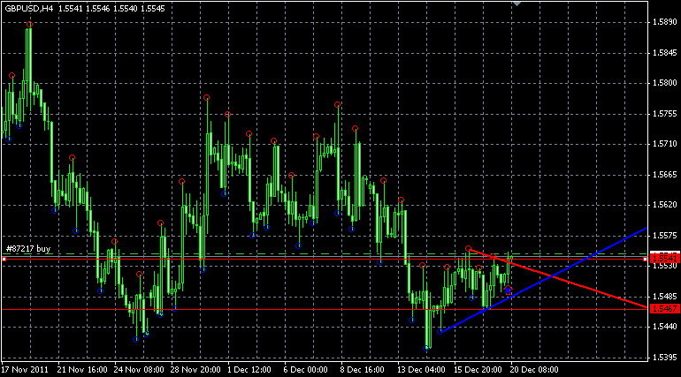Click the "13 Dec 04:00" time label
This screenshot has width=681, height=377.
point(421,370)
